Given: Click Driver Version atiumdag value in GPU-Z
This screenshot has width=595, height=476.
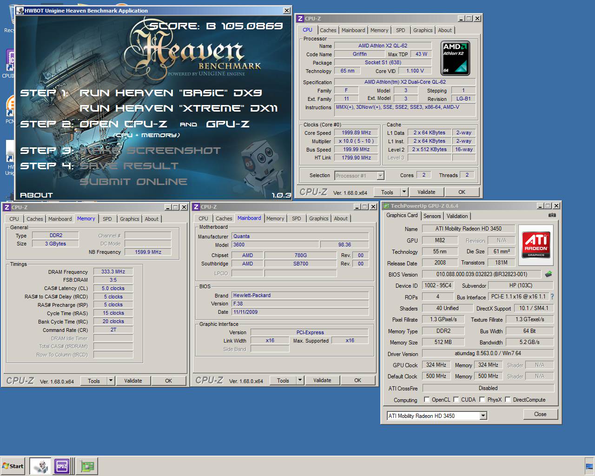Looking at the screenshot, I should tap(488, 353).
